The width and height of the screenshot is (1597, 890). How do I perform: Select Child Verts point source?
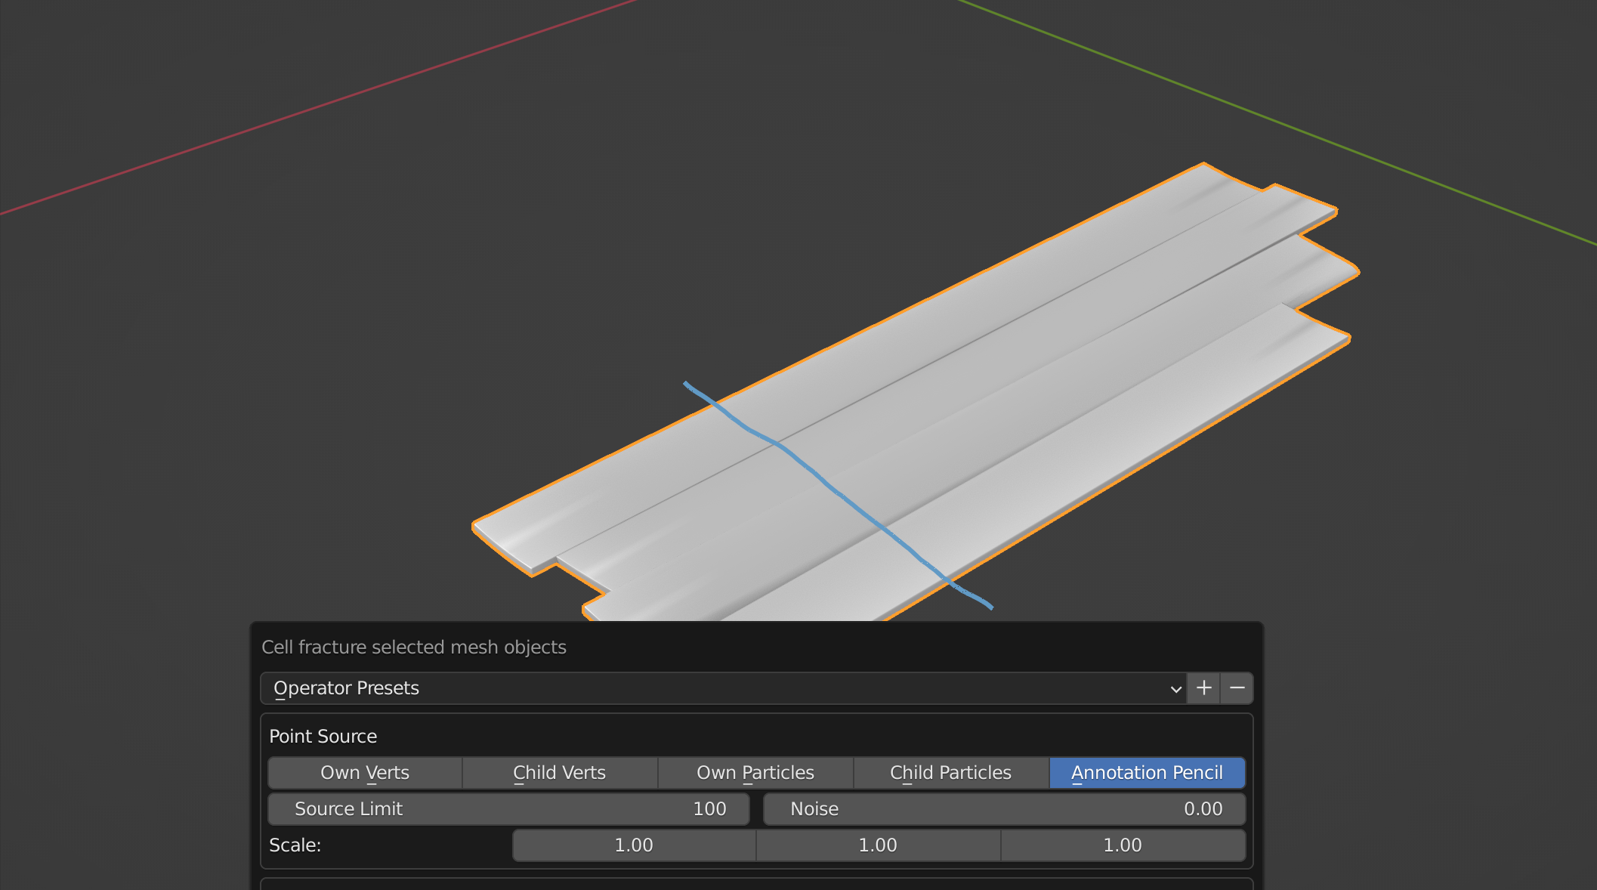(560, 773)
